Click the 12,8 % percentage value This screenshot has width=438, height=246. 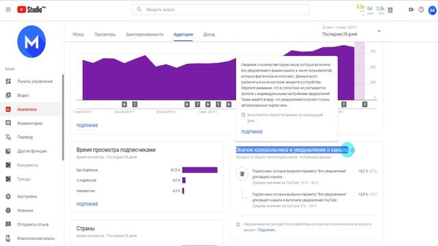tap(363, 194)
